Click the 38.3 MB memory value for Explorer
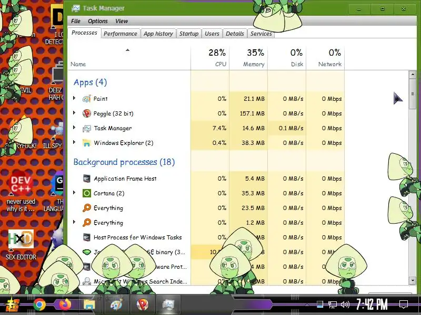 [253, 143]
